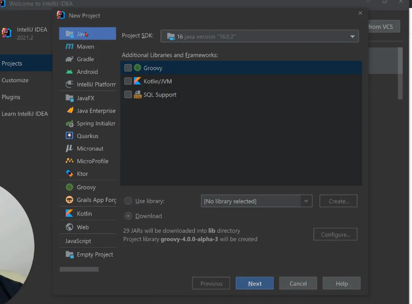The height and width of the screenshot is (304, 412).
Task: Pick the Java Enterprise icon
Action: pos(70,110)
